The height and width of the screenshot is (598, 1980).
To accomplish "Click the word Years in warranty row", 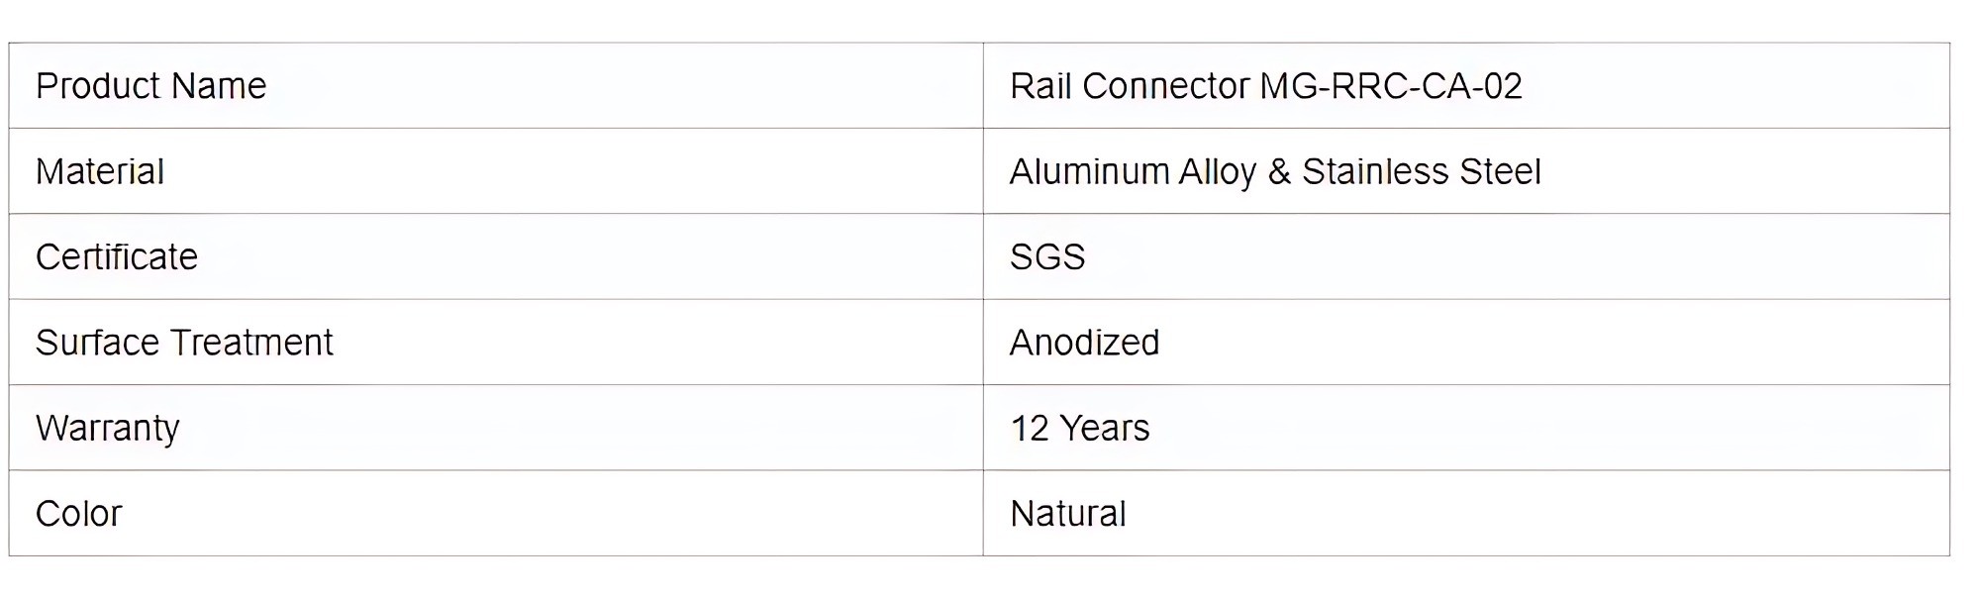I will pyautogui.click(x=1104, y=428).
